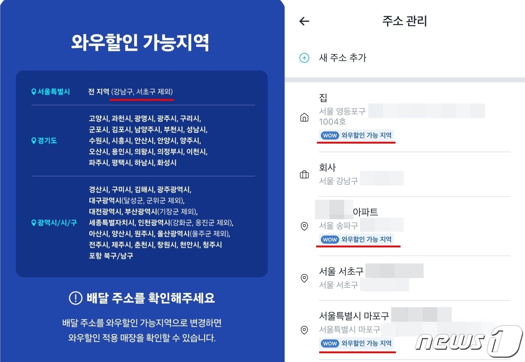The height and width of the screenshot is (362, 525).
Task: Tap the location pin beside the 송파구 아파트 address
Action: [304, 226]
